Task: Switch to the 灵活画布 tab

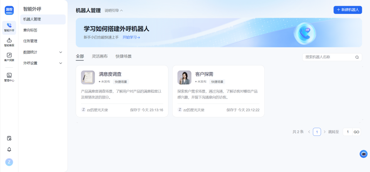Action: (x=99, y=56)
